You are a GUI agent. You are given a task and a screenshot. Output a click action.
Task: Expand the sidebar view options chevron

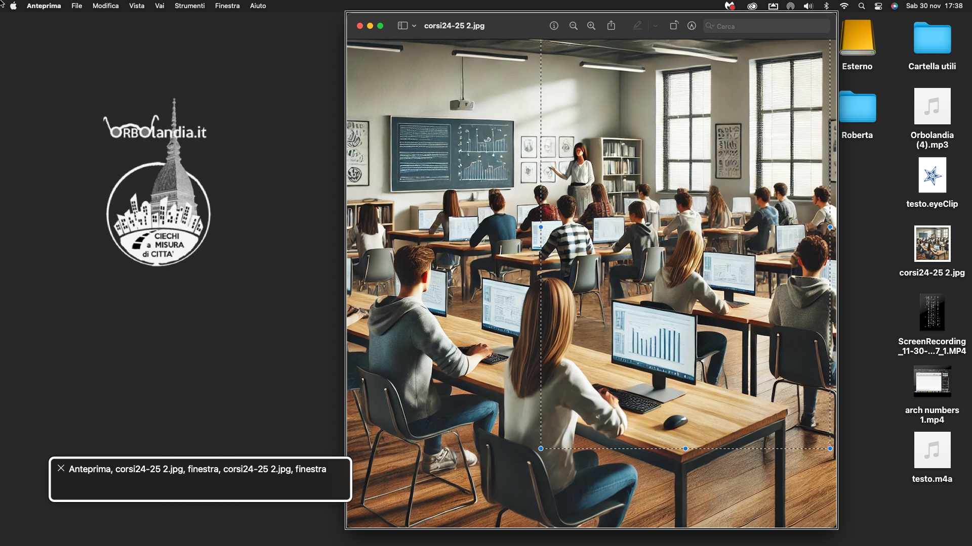[x=414, y=26]
